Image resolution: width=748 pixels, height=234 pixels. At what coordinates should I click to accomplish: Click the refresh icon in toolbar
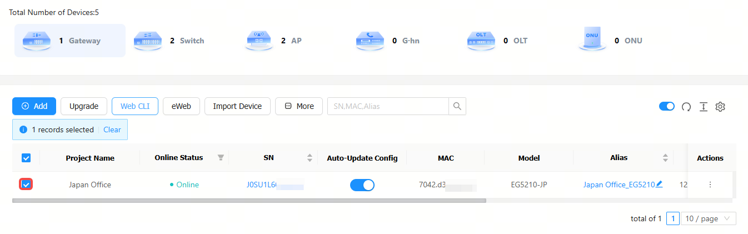pyautogui.click(x=686, y=107)
